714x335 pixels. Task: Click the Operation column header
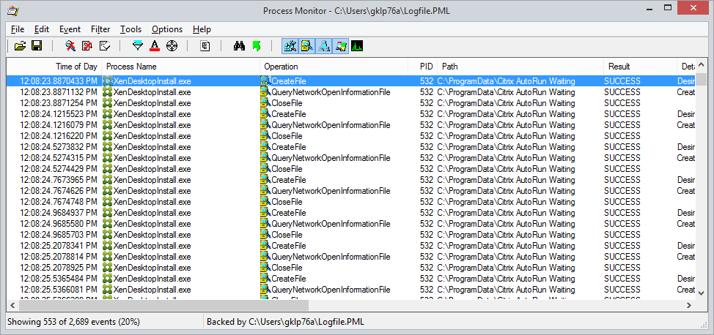click(334, 67)
